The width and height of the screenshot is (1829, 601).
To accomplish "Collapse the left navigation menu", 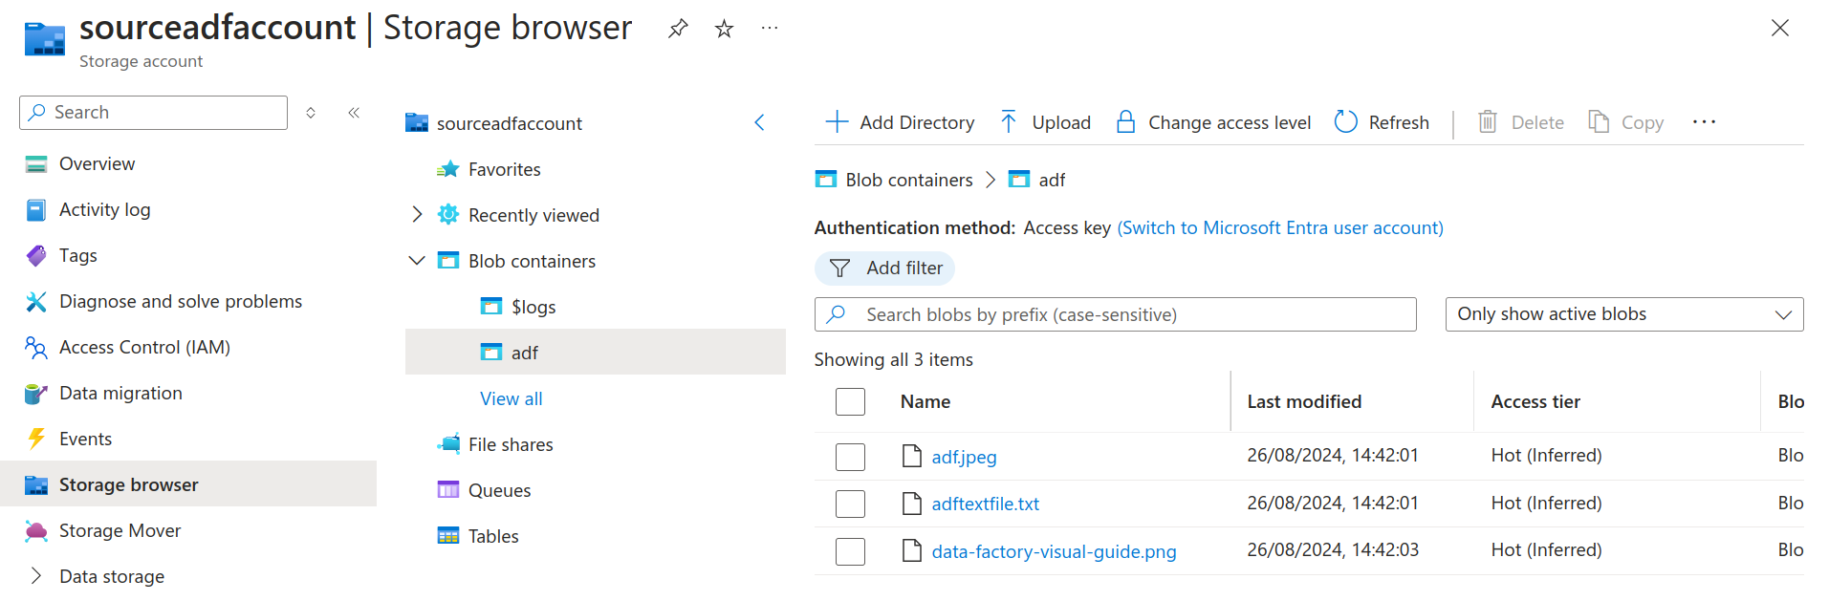I will pyautogui.click(x=354, y=113).
